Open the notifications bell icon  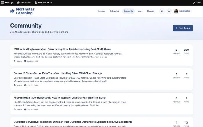162,11
